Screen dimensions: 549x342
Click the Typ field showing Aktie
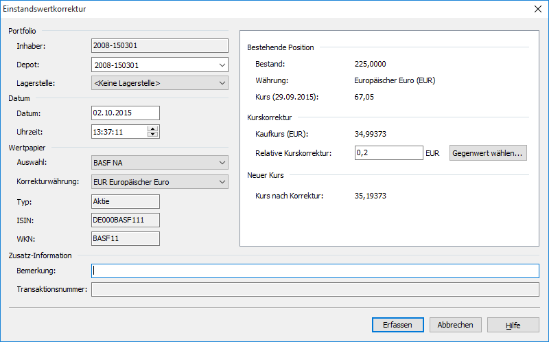[125, 201]
